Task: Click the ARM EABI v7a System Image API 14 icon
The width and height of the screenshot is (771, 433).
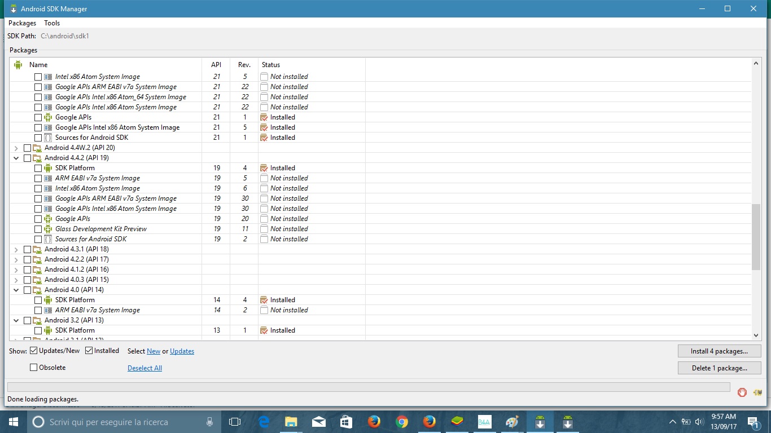Action: [48, 310]
